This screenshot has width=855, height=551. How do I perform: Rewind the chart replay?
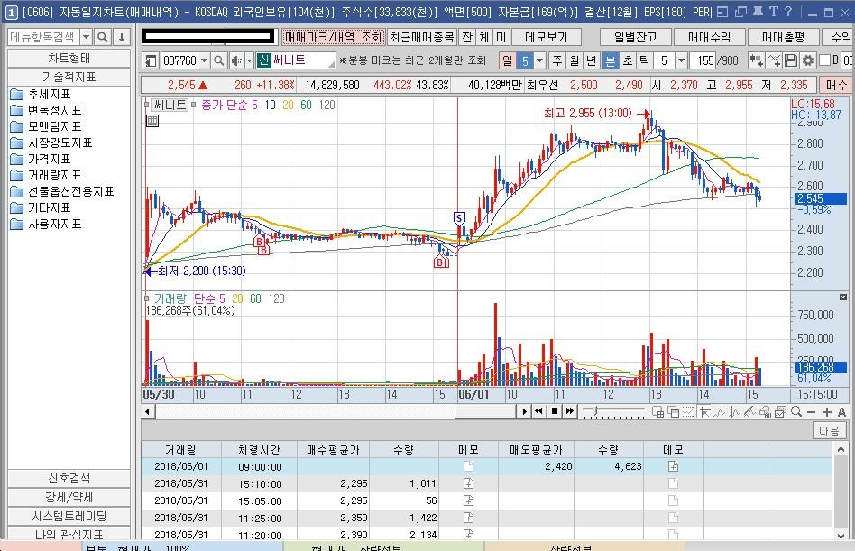[x=538, y=411]
